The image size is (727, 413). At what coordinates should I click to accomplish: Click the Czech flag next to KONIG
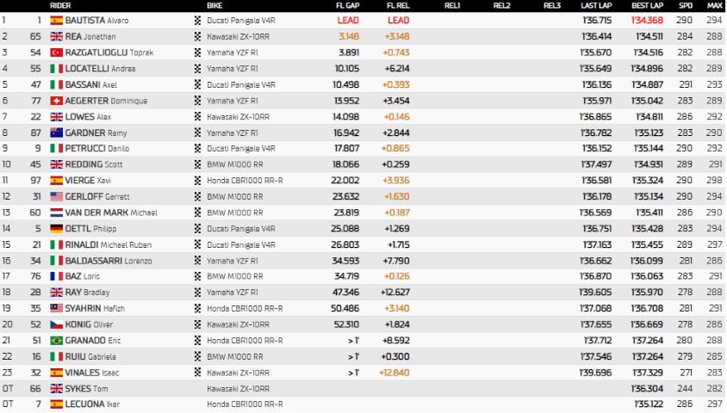pos(57,324)
